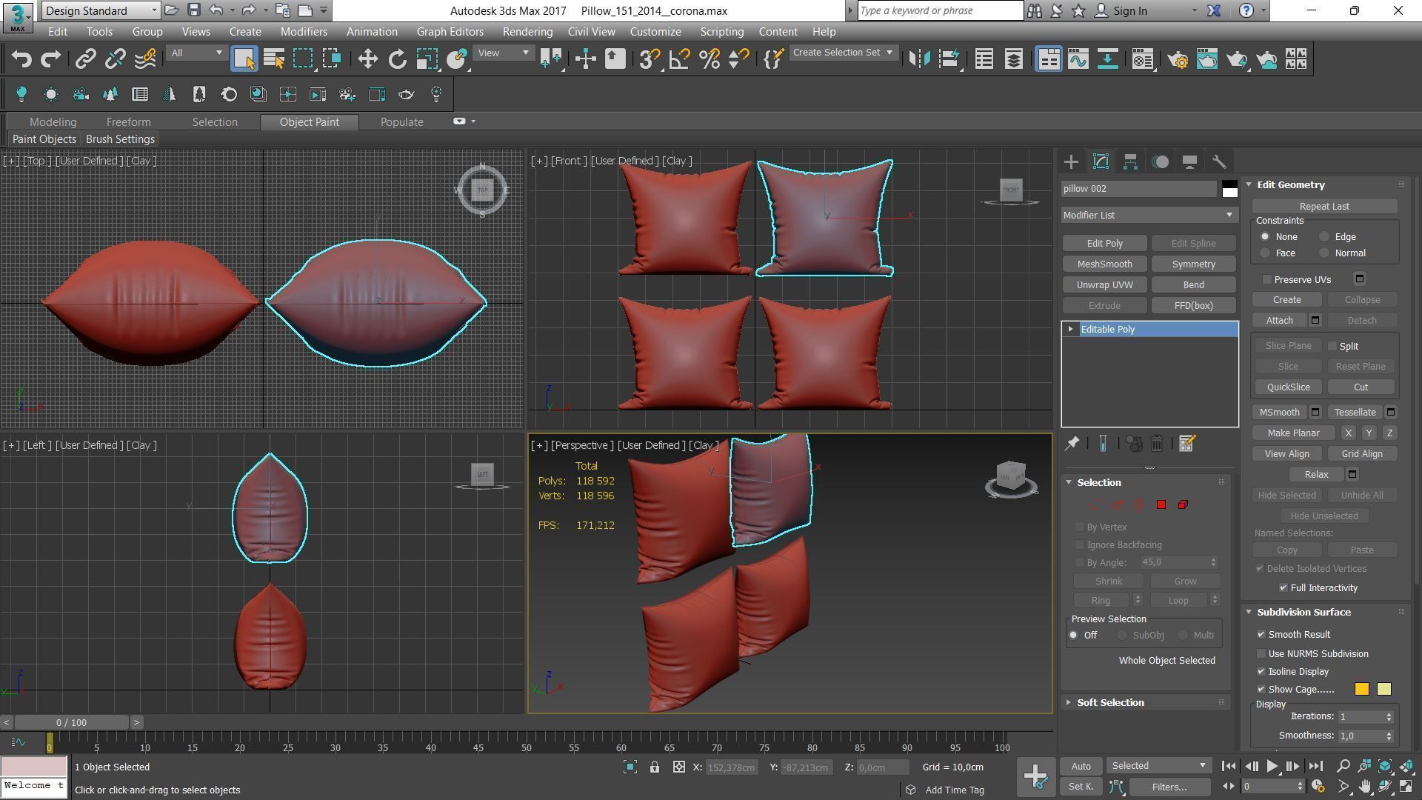Open the Rendering menu
This screenshot has width=1422, height=800.
527,32
